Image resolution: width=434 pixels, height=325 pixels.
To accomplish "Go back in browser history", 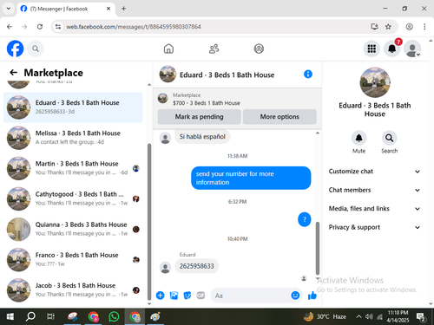I will point(10,27).
